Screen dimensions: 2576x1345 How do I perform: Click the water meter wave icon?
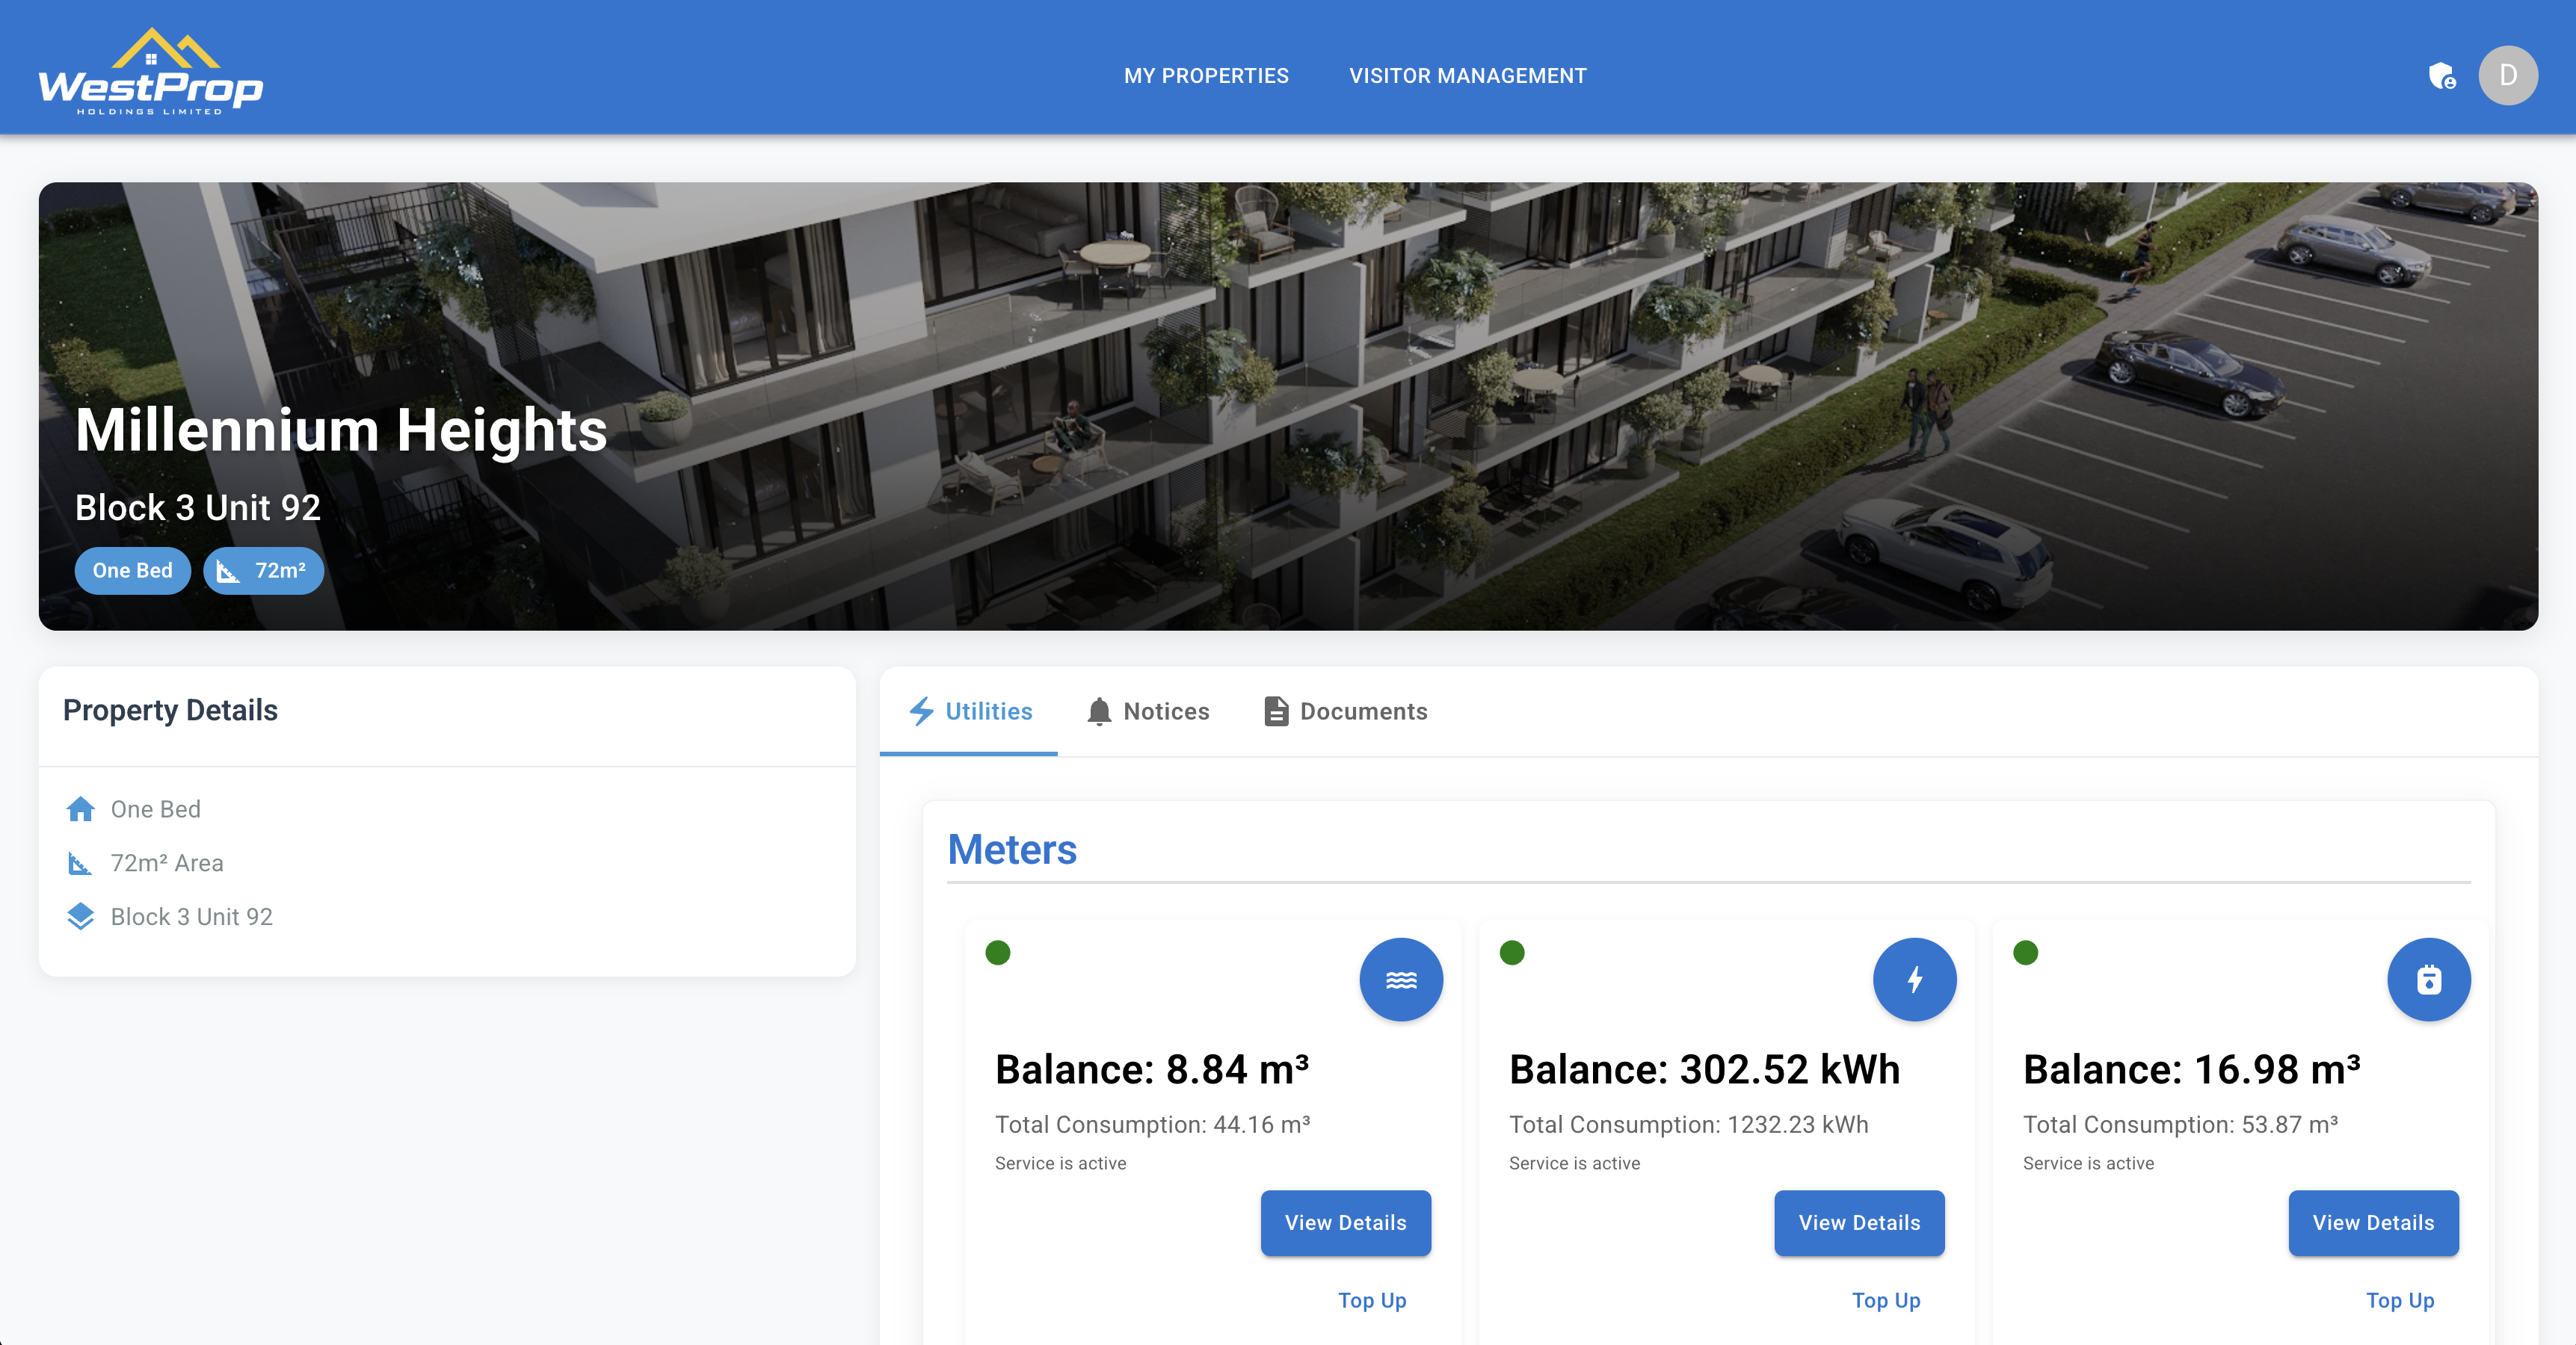pos(1401,980)
